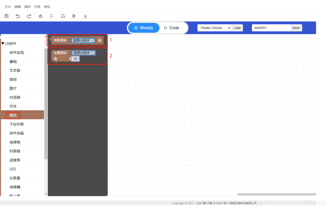
Task: Open the 布局 menu
Action: coord(37,7)
